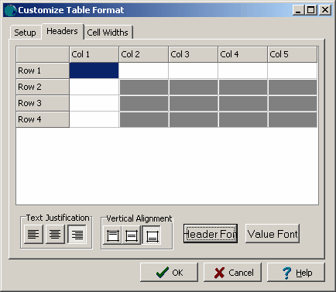Click the blank top-left corner header cell
The height and width of the screenshot is (292, 336).
coord(43,54)
